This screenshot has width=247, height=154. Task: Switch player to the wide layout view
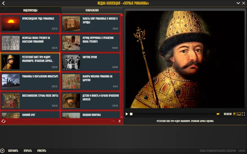click(x=239, y=114)
